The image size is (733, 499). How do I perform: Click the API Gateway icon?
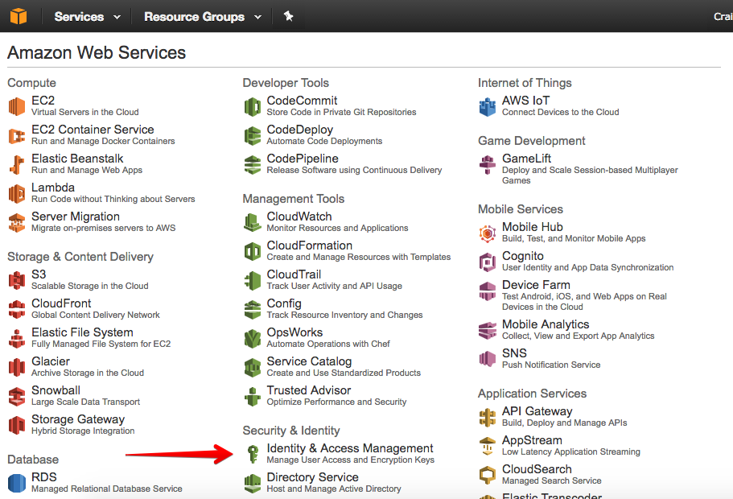pos(488,417)
